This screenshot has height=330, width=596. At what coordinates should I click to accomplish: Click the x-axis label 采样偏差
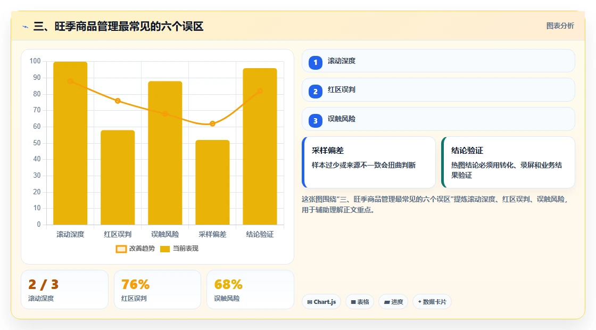point(212,235)
